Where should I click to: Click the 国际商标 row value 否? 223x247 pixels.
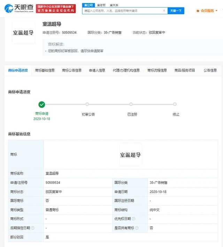pyautogui.click(x=47, y=201)
